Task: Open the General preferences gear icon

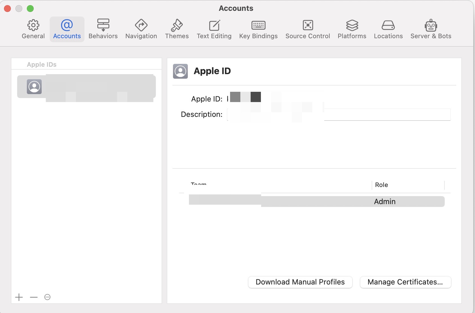Action: (33, 25)
